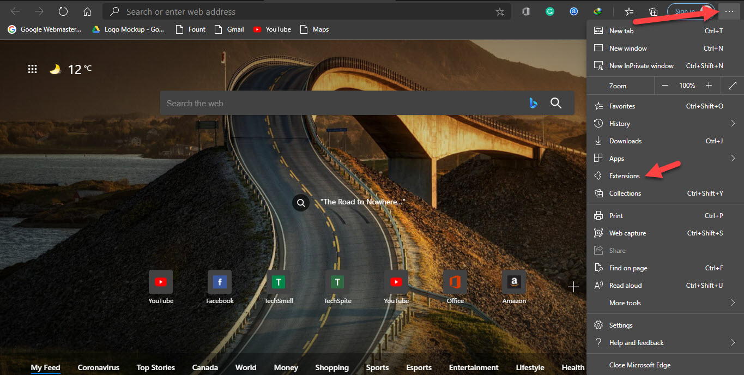The image size is (744, 375).
Task: Refresh the page with the reload icon
Action: pyautogui.click(x=63, y=11)
